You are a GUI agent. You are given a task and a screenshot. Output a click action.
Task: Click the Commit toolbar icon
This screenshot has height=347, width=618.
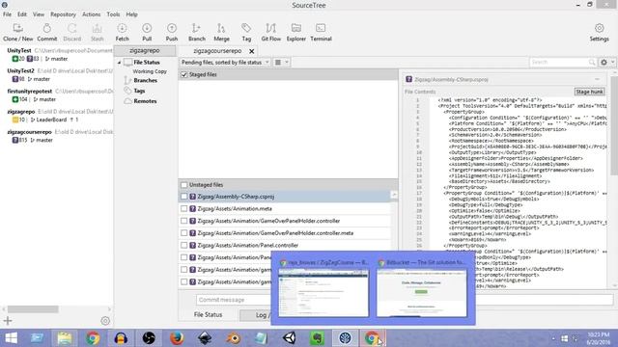click(x=47, y=32)
